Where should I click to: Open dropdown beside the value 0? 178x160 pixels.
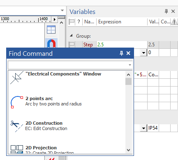[143, 53]
